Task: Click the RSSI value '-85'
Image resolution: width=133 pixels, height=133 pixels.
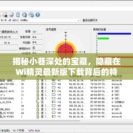Action: pos(59,106)
